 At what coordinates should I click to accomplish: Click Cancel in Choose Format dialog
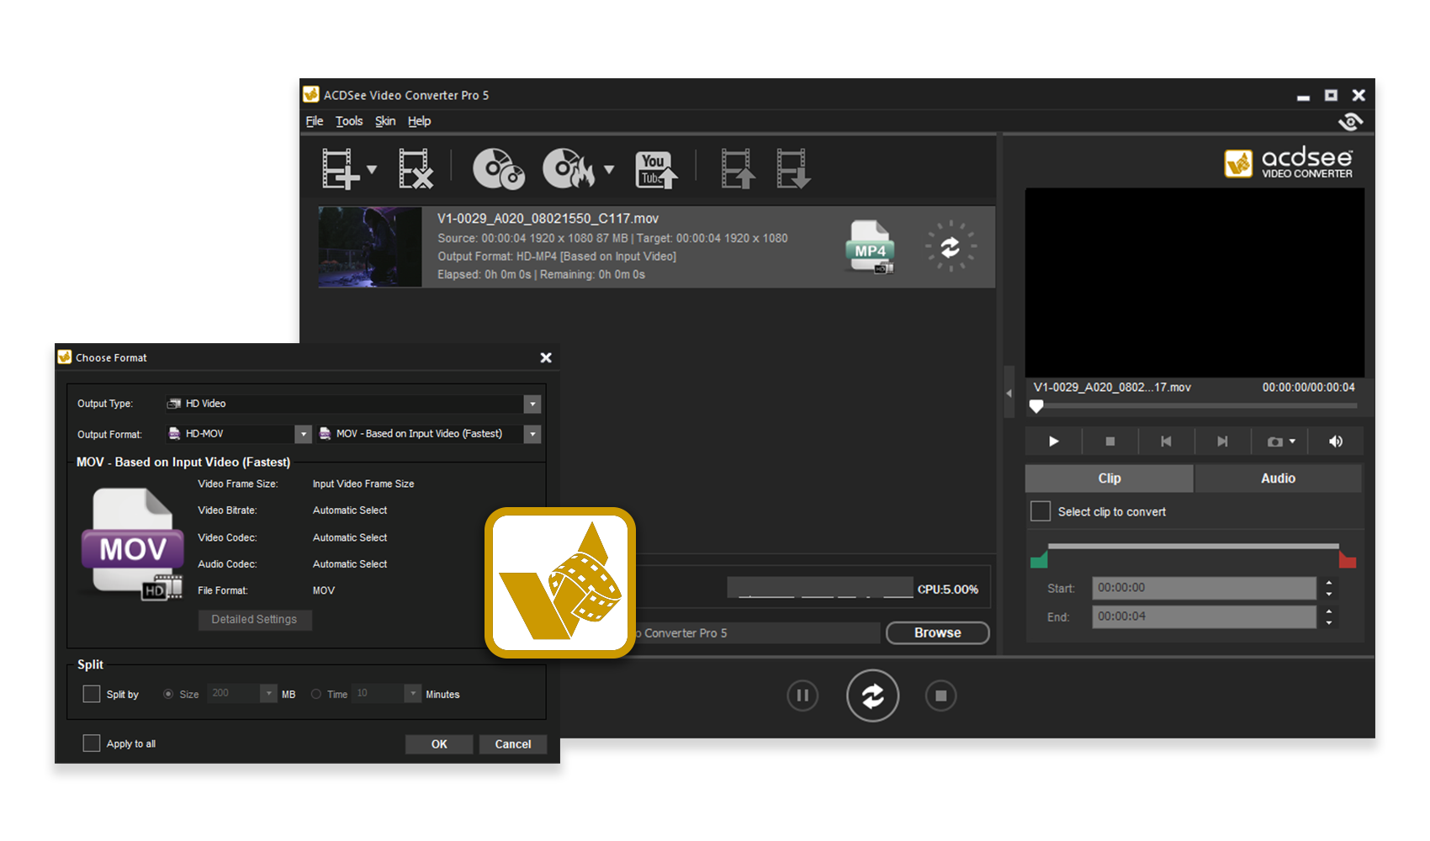(x=513, y=744)
